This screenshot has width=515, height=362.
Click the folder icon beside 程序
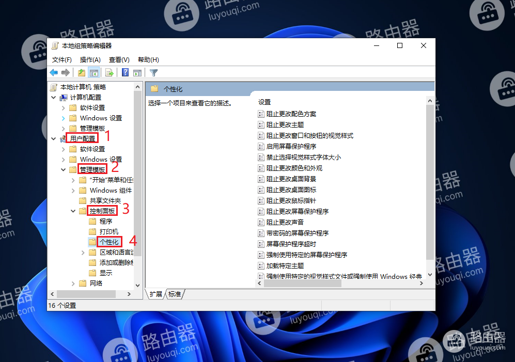click(92, 222)
